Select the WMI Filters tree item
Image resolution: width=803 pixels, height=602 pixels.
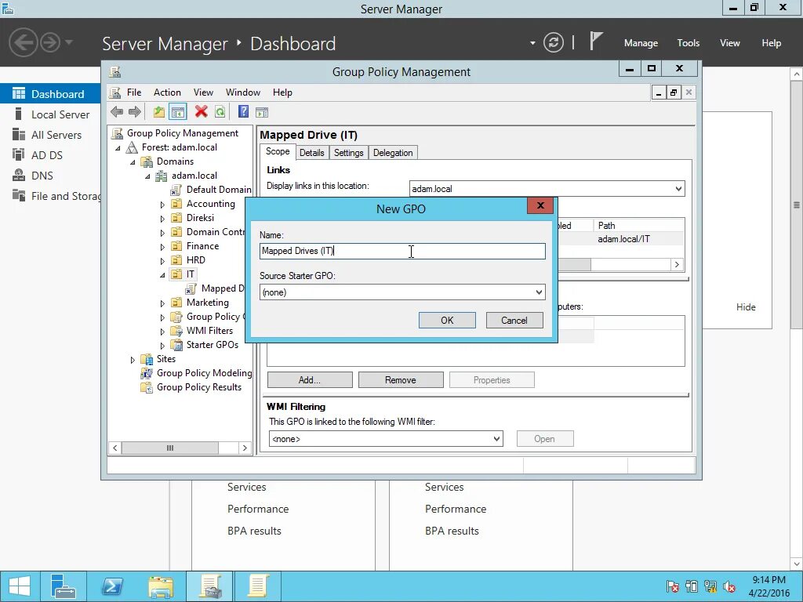209,331
